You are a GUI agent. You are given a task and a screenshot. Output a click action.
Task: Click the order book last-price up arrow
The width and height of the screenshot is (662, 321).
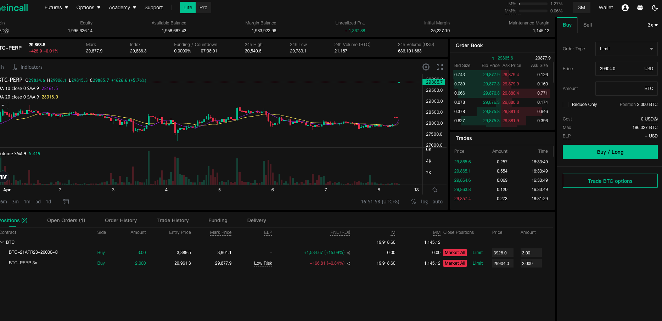click(x=493, y=58)
